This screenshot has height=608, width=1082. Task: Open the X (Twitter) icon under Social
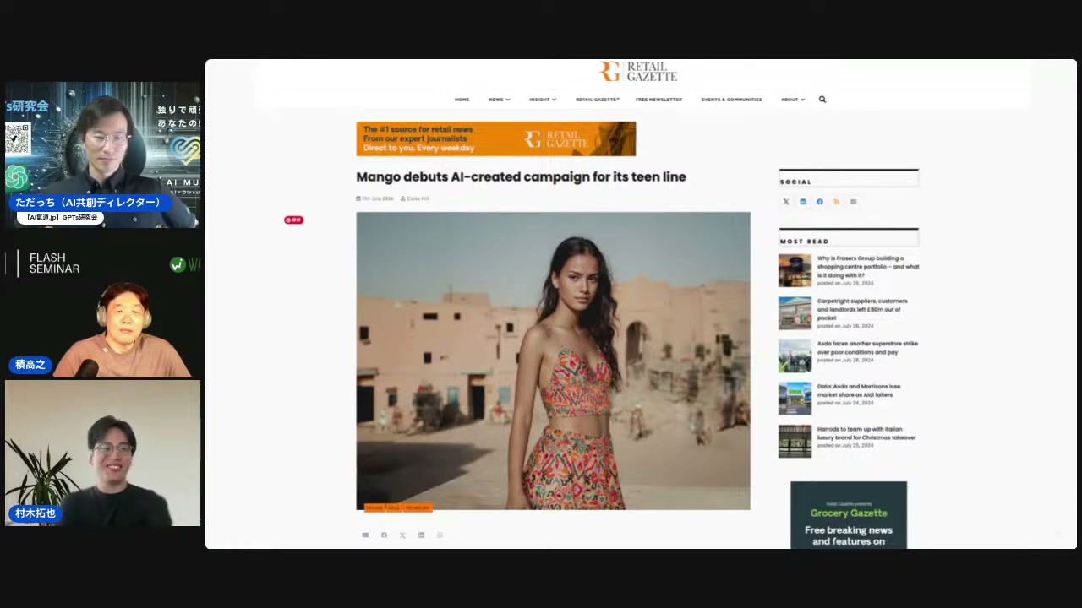(x=786, y=202)
